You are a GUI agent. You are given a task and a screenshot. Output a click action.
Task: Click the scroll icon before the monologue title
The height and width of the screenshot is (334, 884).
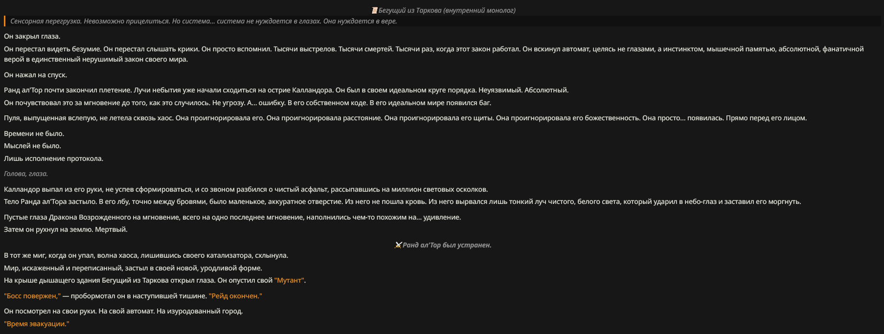(374, 10)
